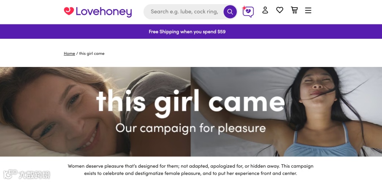This screenshot has width=382, height=182.
Task: Click the 'Our campaign for pleasure' subtitle
Action: [x=190, y=128]
